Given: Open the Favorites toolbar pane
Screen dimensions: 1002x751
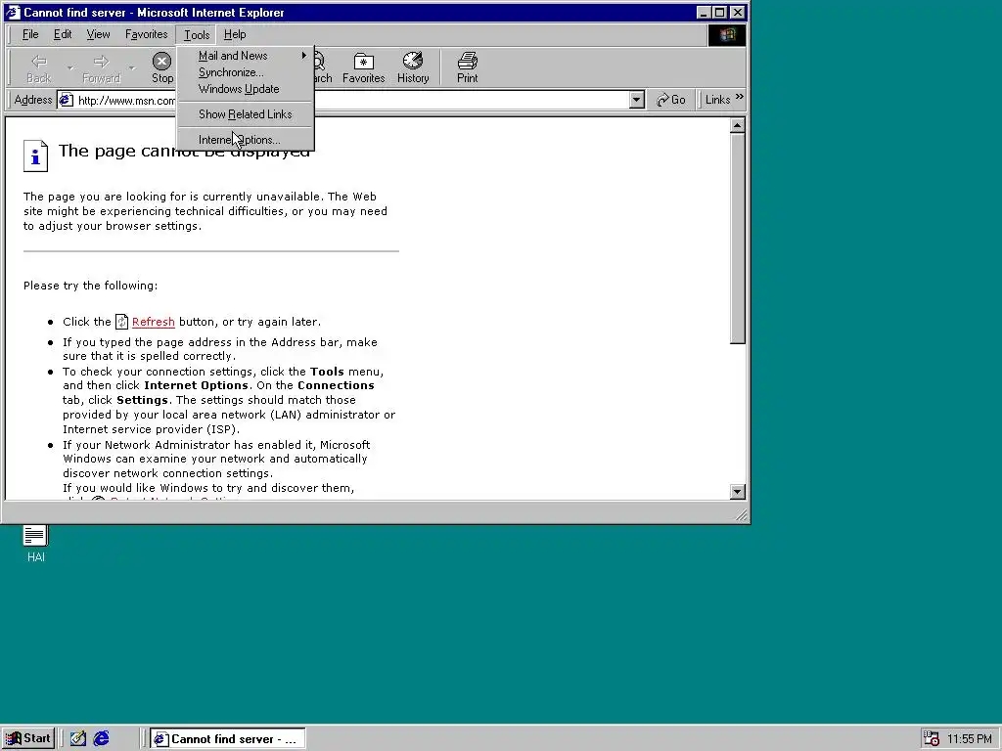Looking at the screenshot, I should [364, 67].
